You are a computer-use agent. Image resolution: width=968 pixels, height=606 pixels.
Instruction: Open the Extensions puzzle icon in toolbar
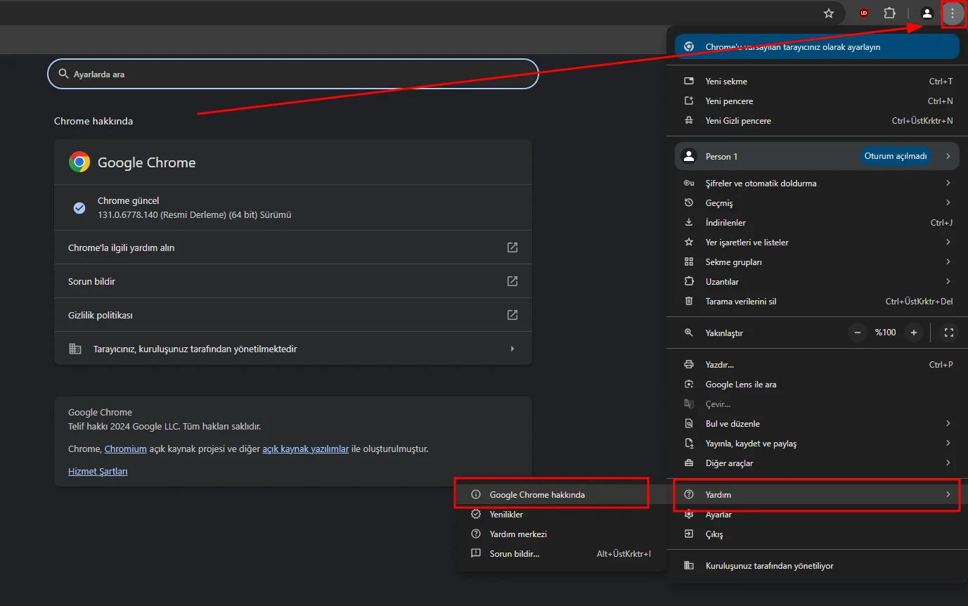(x=890, y=13)
